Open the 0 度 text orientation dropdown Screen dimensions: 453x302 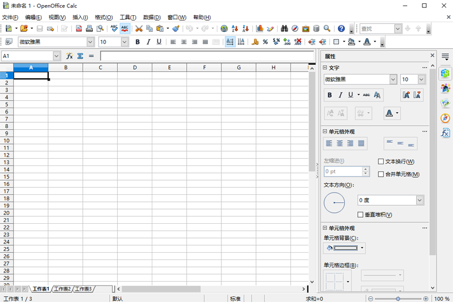click(x=420, y=200)
